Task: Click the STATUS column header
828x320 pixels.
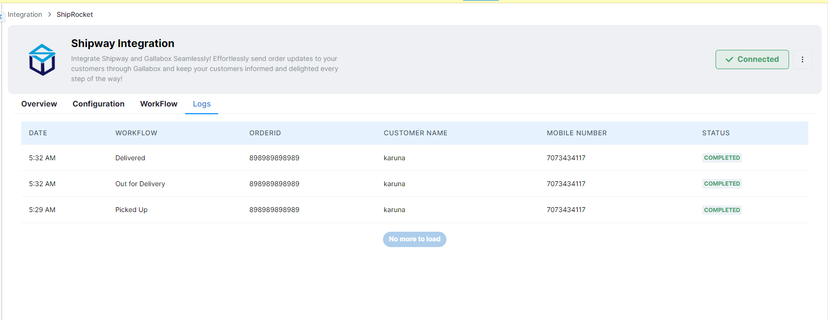Action: click(716, 133)
